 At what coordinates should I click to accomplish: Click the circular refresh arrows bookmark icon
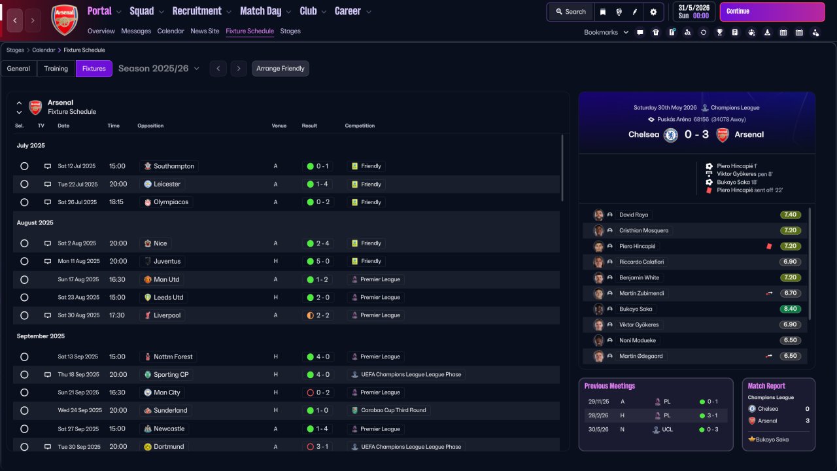[x=704, y=32]
